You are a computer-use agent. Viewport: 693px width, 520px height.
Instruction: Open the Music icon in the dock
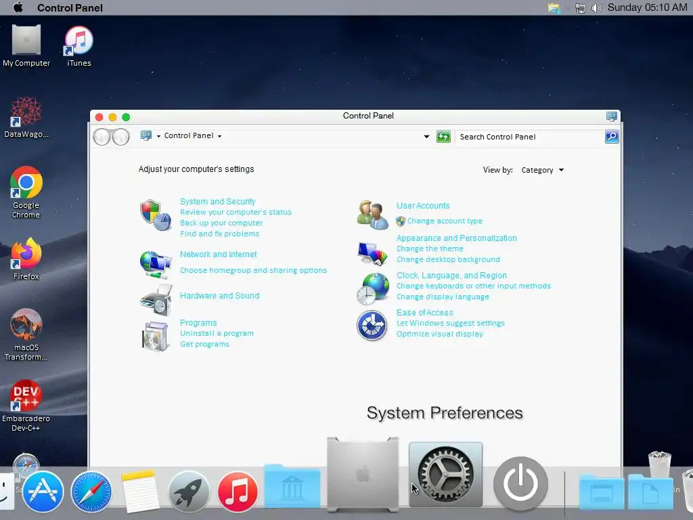(238, 492)
